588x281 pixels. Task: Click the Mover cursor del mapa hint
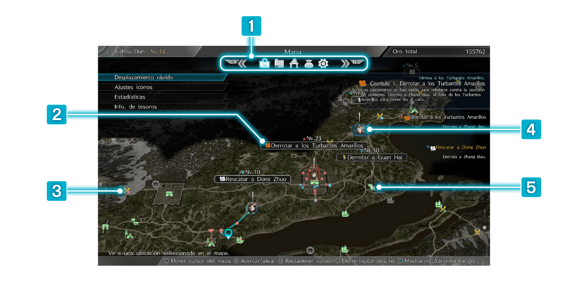(x=198, y=261)
